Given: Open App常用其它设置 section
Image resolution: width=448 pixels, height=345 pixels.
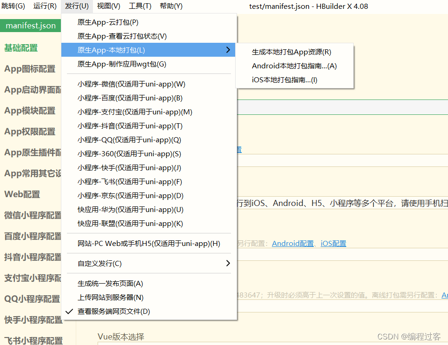Looking at the screenshot, I should coord(33,173).
